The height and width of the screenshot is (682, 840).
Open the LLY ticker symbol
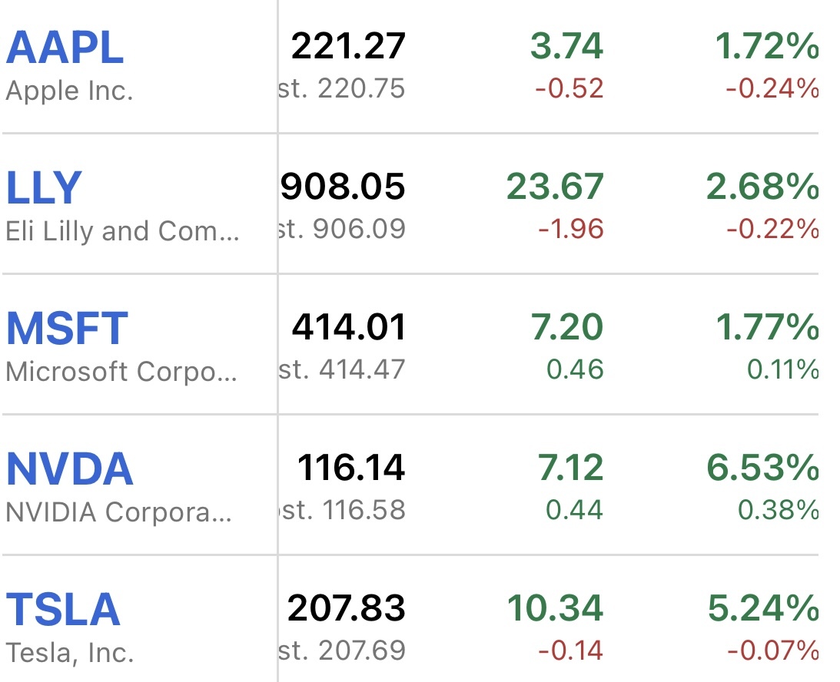(44, 187)
